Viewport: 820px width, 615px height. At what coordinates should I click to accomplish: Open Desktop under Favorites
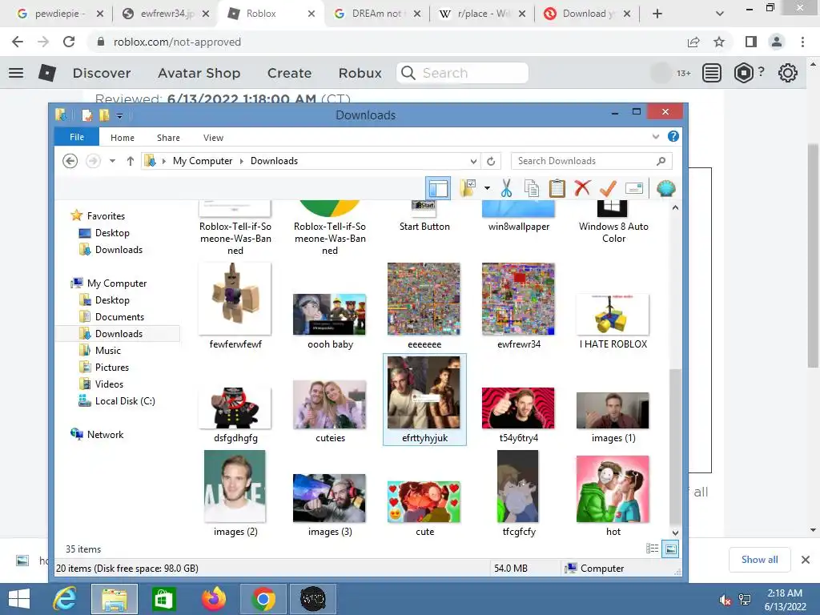pyautogui.click(x=112, y=233)
